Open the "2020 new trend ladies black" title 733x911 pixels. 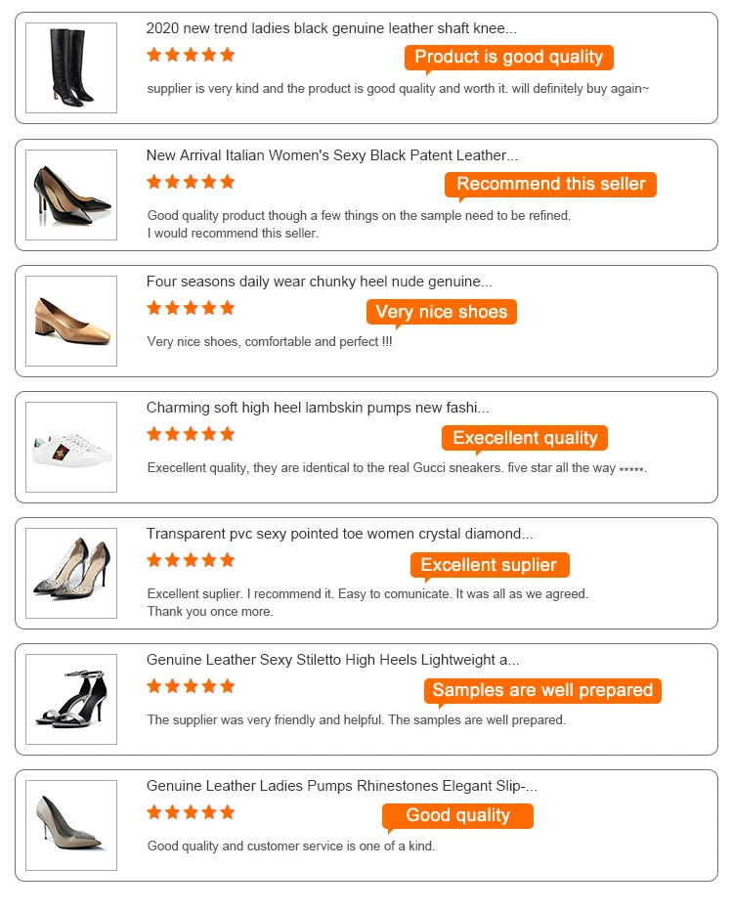coord(331,29)
